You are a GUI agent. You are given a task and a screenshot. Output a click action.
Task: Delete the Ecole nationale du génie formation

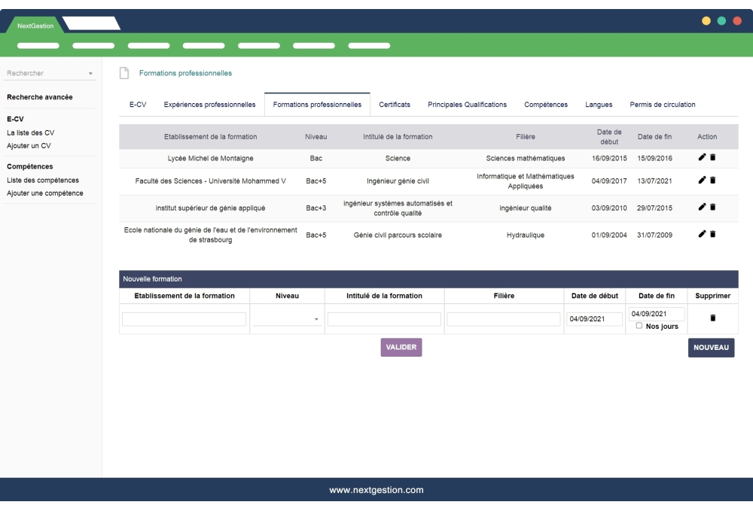point(713,234)
